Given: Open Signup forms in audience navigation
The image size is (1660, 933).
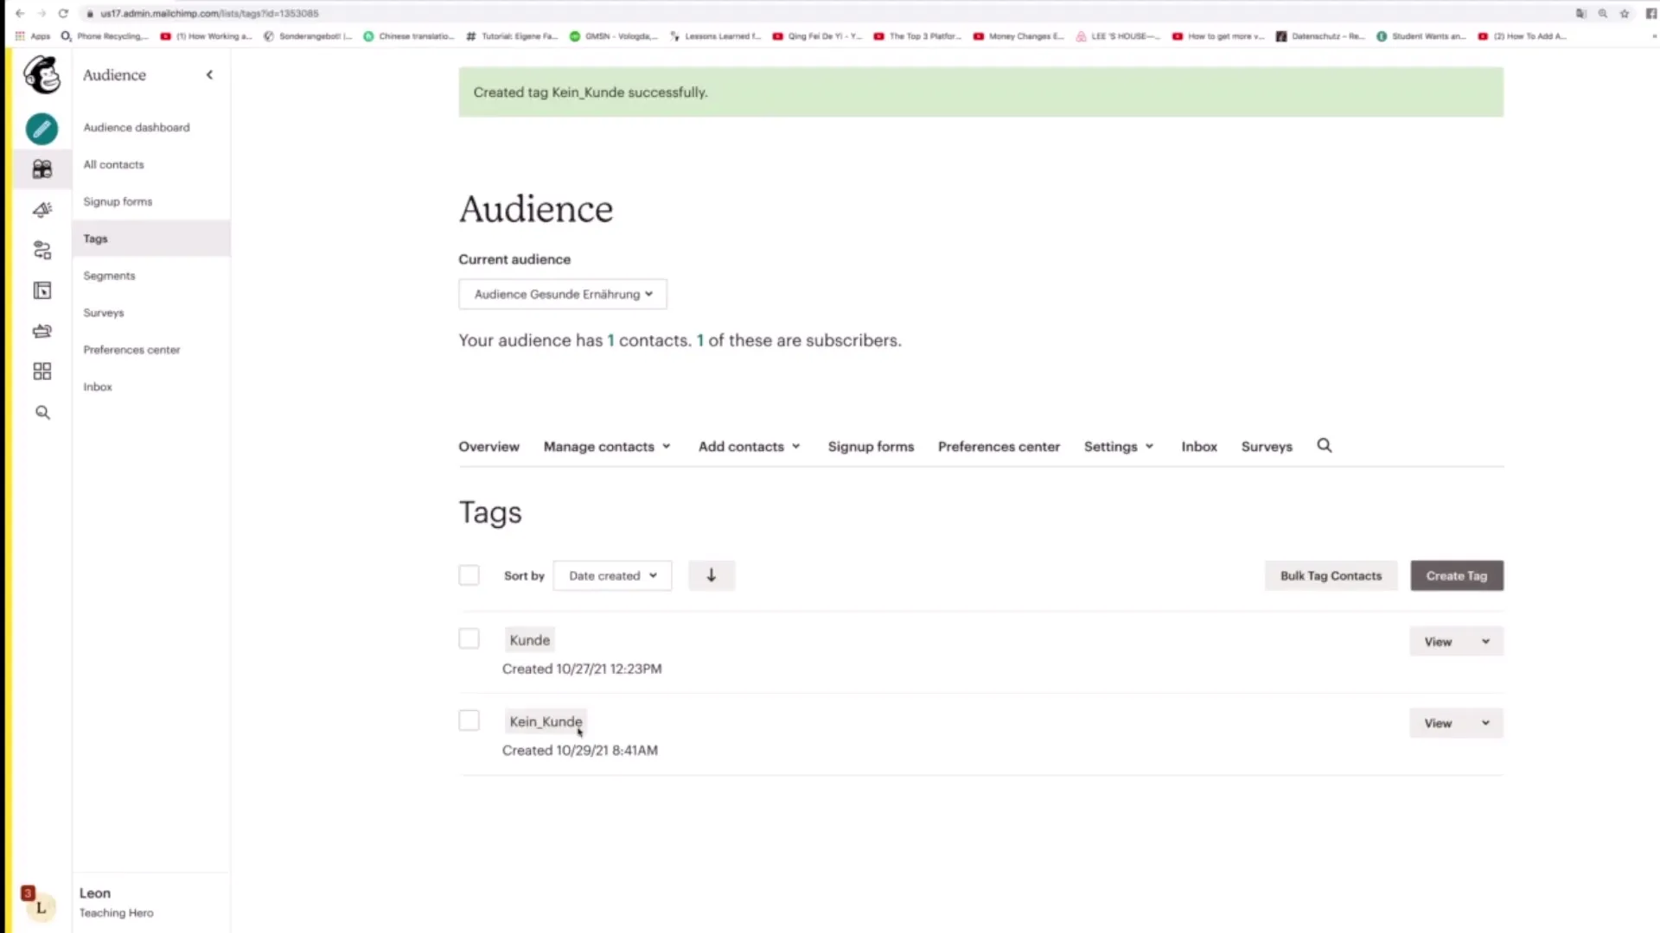Looking at the screenshot, I should point(871,447).
